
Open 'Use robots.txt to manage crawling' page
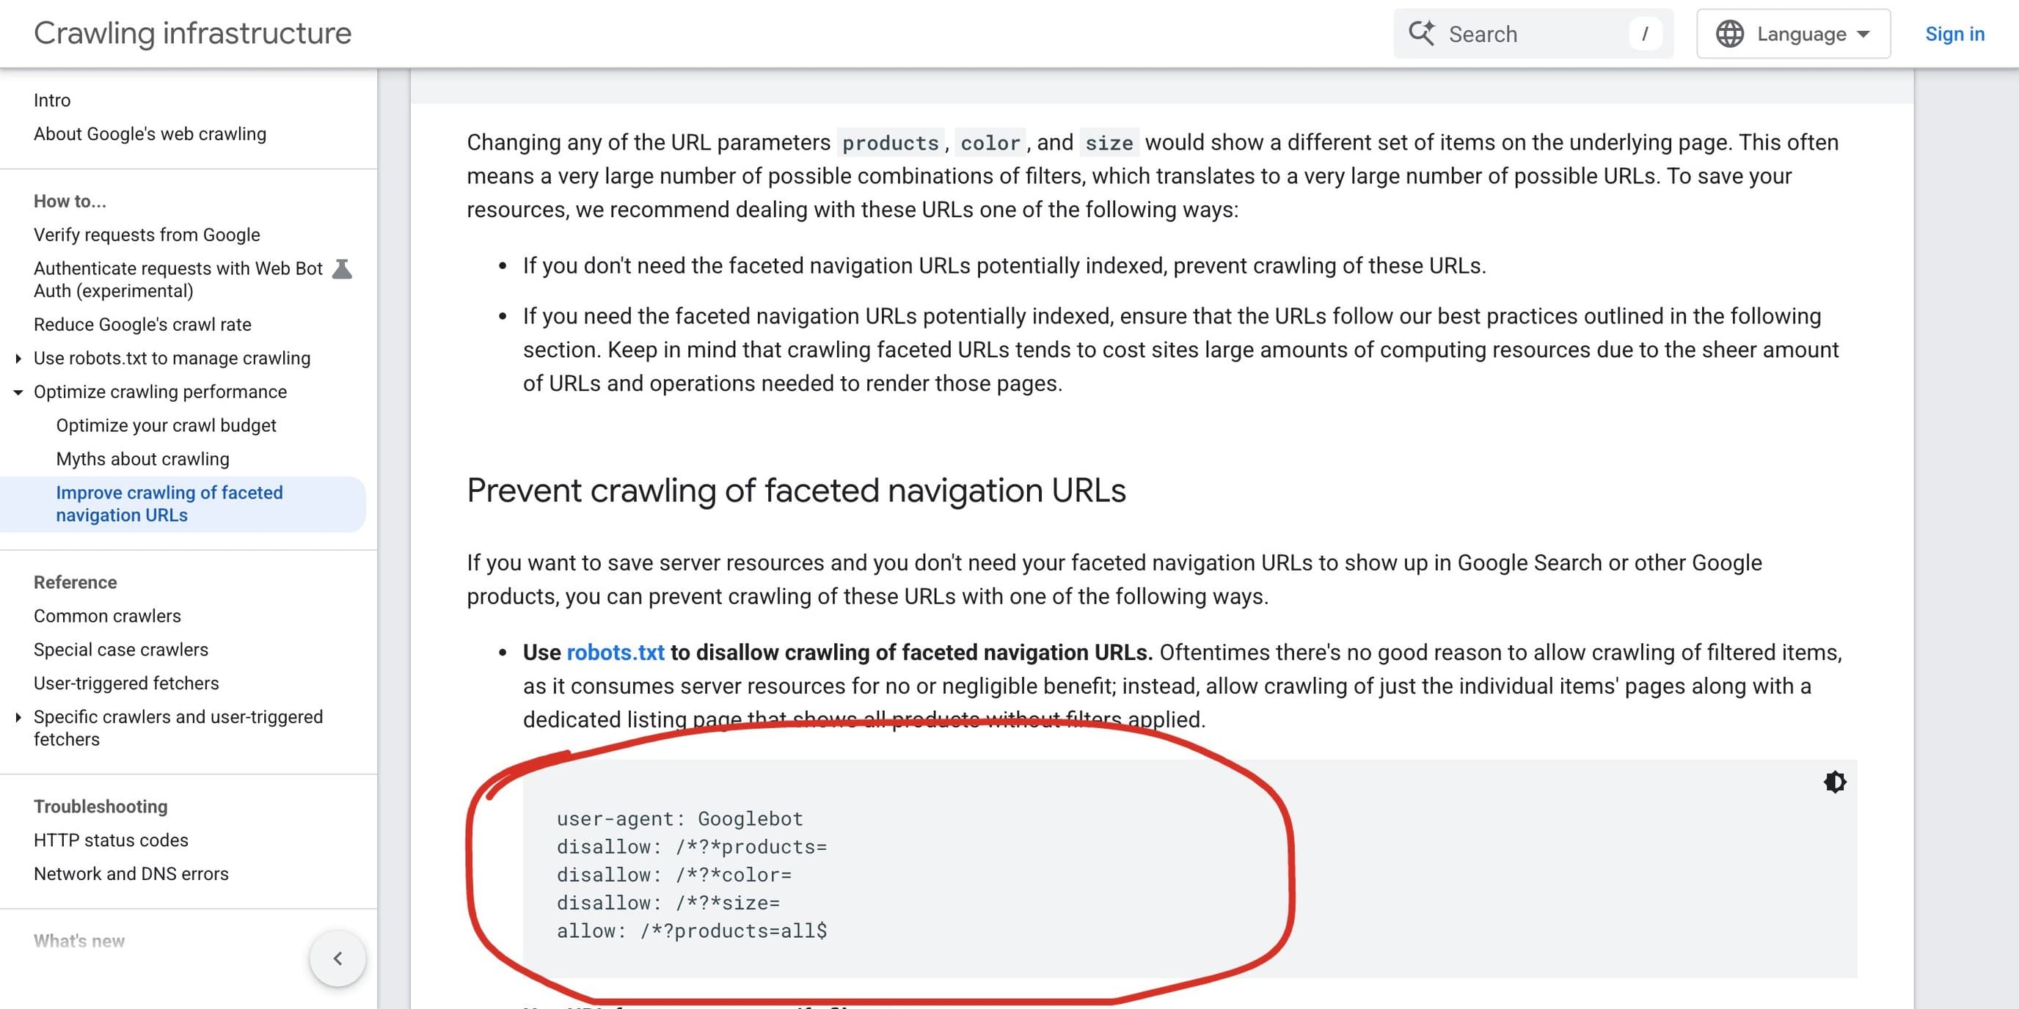pyautogui.click(x=172, y=358)
